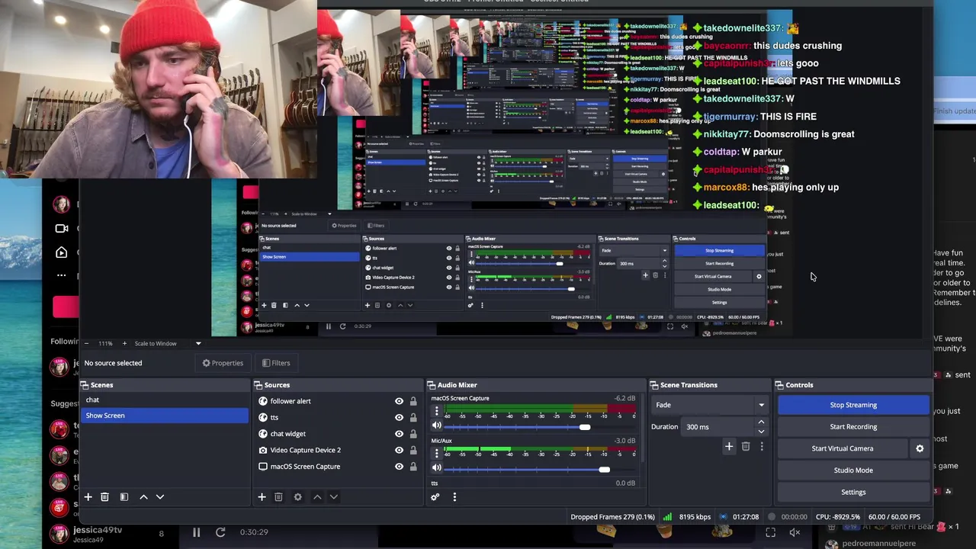Select the Show Screen scene

click(x=165, y=416)
